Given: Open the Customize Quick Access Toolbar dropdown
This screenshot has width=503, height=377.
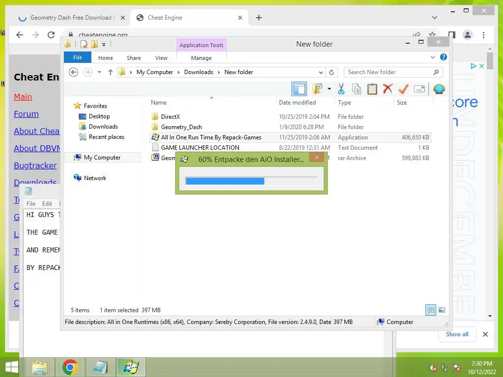Looking at the screenshot, I should pyautogui.click(x=104, y=45).
